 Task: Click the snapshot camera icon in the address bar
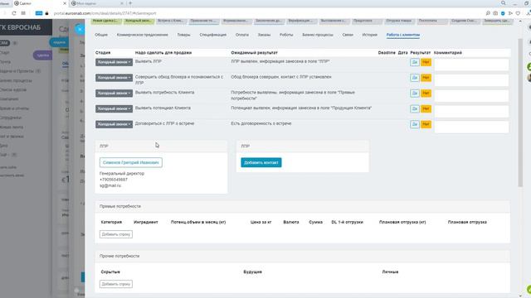point(495,13)
